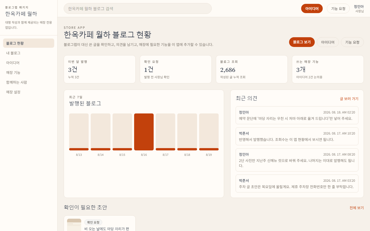Click the 최근 의견 heading

[246, 98]
